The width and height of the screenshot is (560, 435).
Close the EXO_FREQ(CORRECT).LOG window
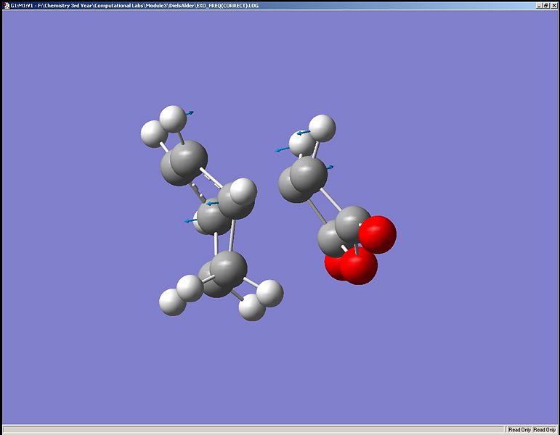[553, 5]
